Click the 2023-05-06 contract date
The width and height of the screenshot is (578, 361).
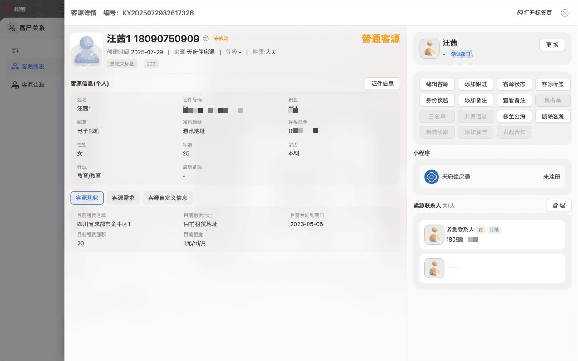click(x=307, y=224)
